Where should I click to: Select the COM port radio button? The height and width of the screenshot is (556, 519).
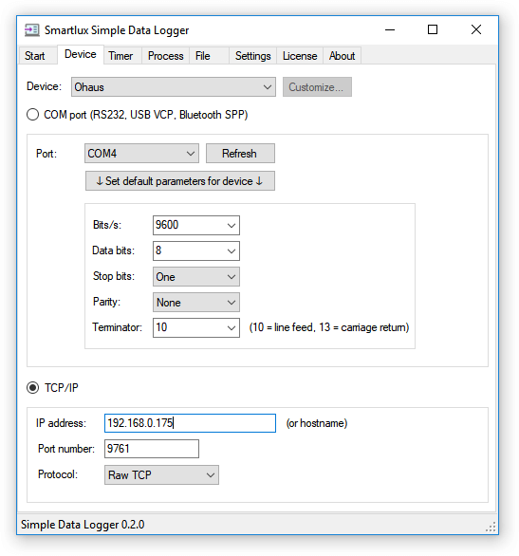click(32, 115)
